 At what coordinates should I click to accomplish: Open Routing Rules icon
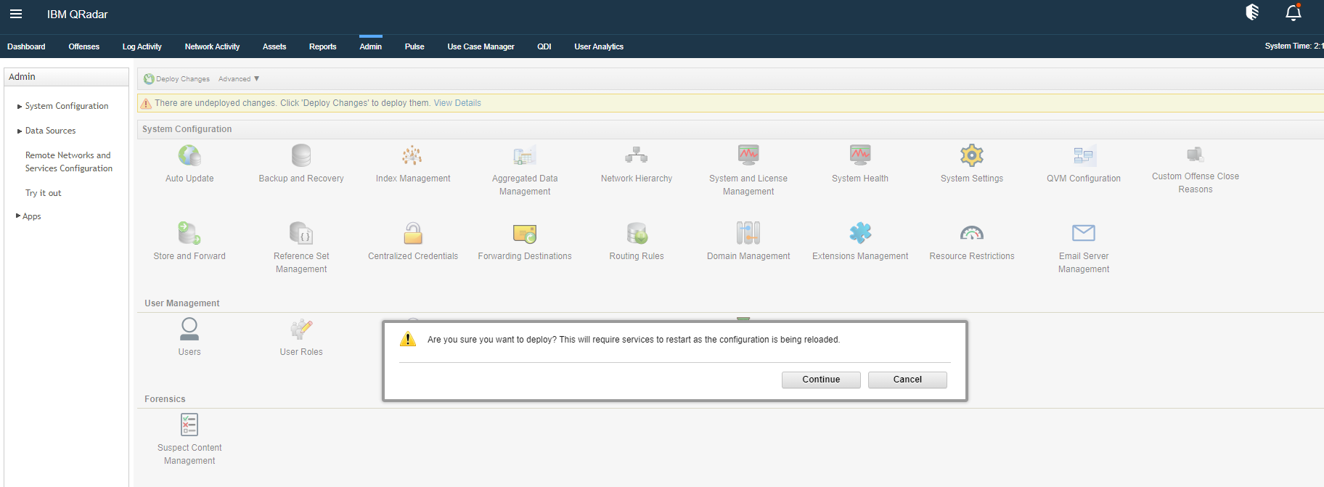pyautogui.click(x=637, y=233)
